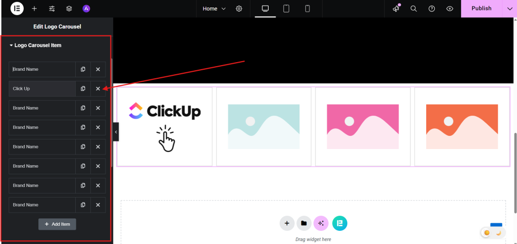This screenshot has height=244, width=517.
Task: Toggle preview changes eye icon
Action: tap(449, 9)
